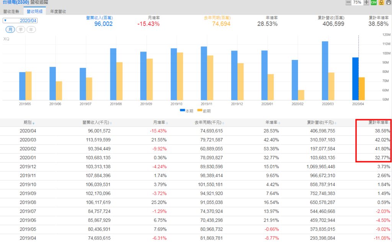This screenshot has height=242, width=392.
Task: Toggle 本期 blue legend swatch
Action: pos(183,111)
